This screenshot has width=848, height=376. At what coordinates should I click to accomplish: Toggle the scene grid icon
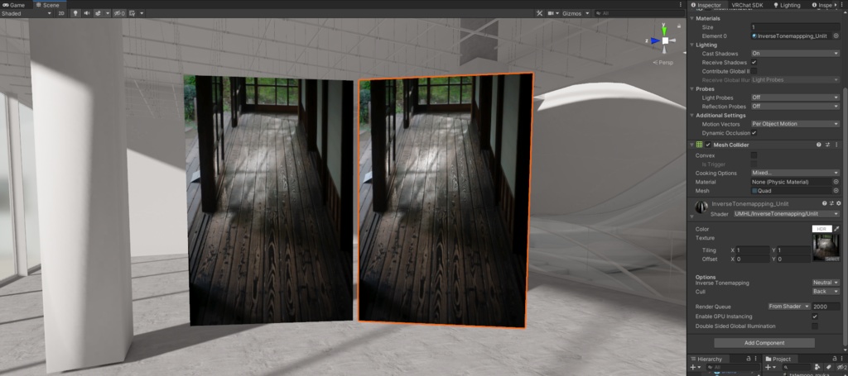click(133, 13)
